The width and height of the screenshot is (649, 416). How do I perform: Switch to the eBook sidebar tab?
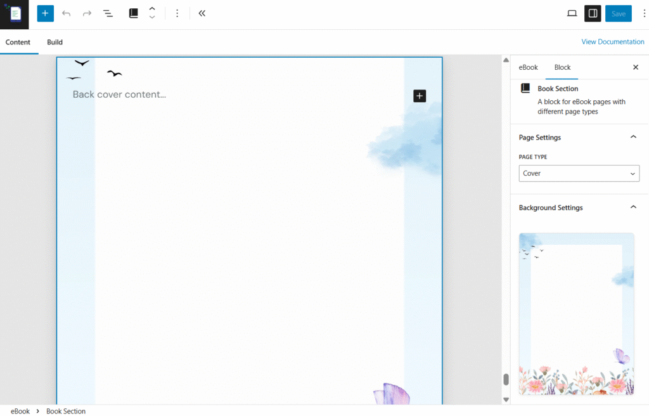(x=528, y=67)
